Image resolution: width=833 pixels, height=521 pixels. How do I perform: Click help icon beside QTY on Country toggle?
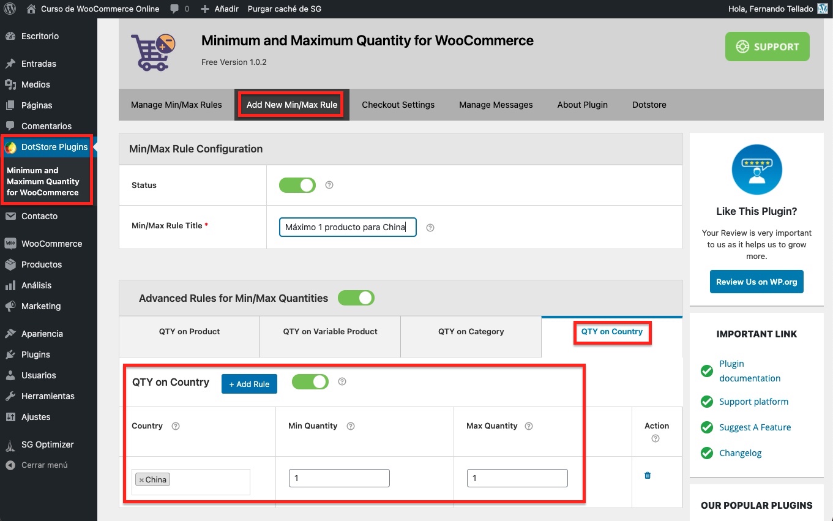[x=342, y=381]
